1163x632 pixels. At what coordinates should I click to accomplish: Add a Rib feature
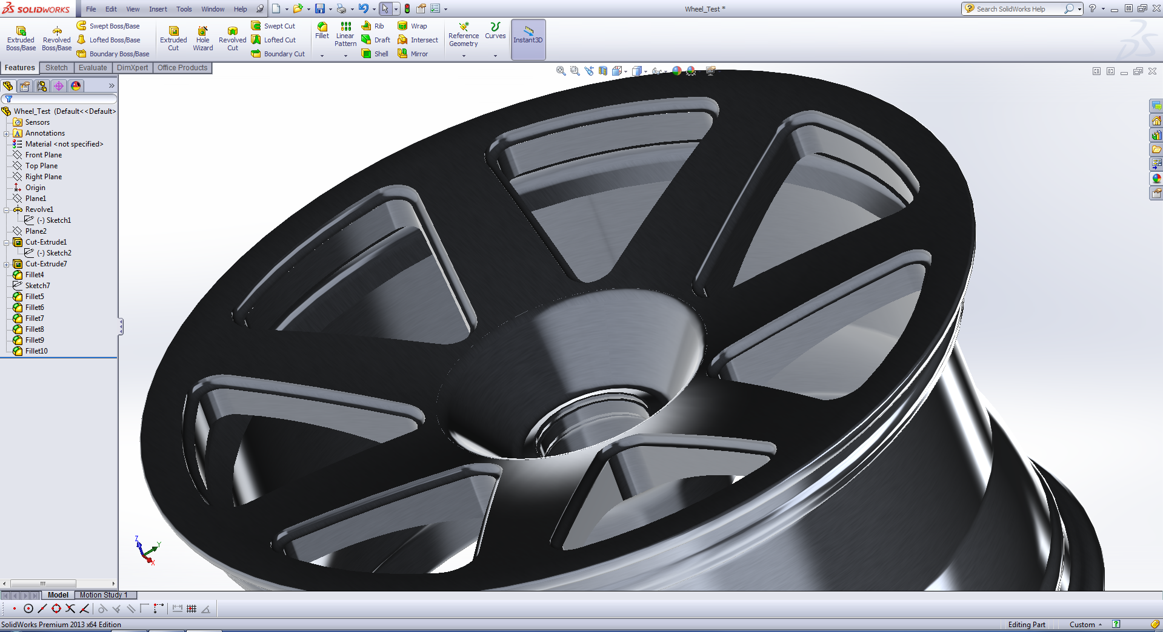pos(373,26)
